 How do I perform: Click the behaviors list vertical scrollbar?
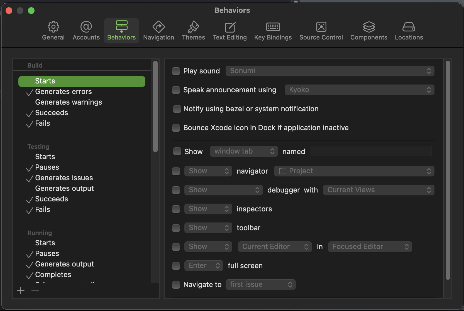155,106
